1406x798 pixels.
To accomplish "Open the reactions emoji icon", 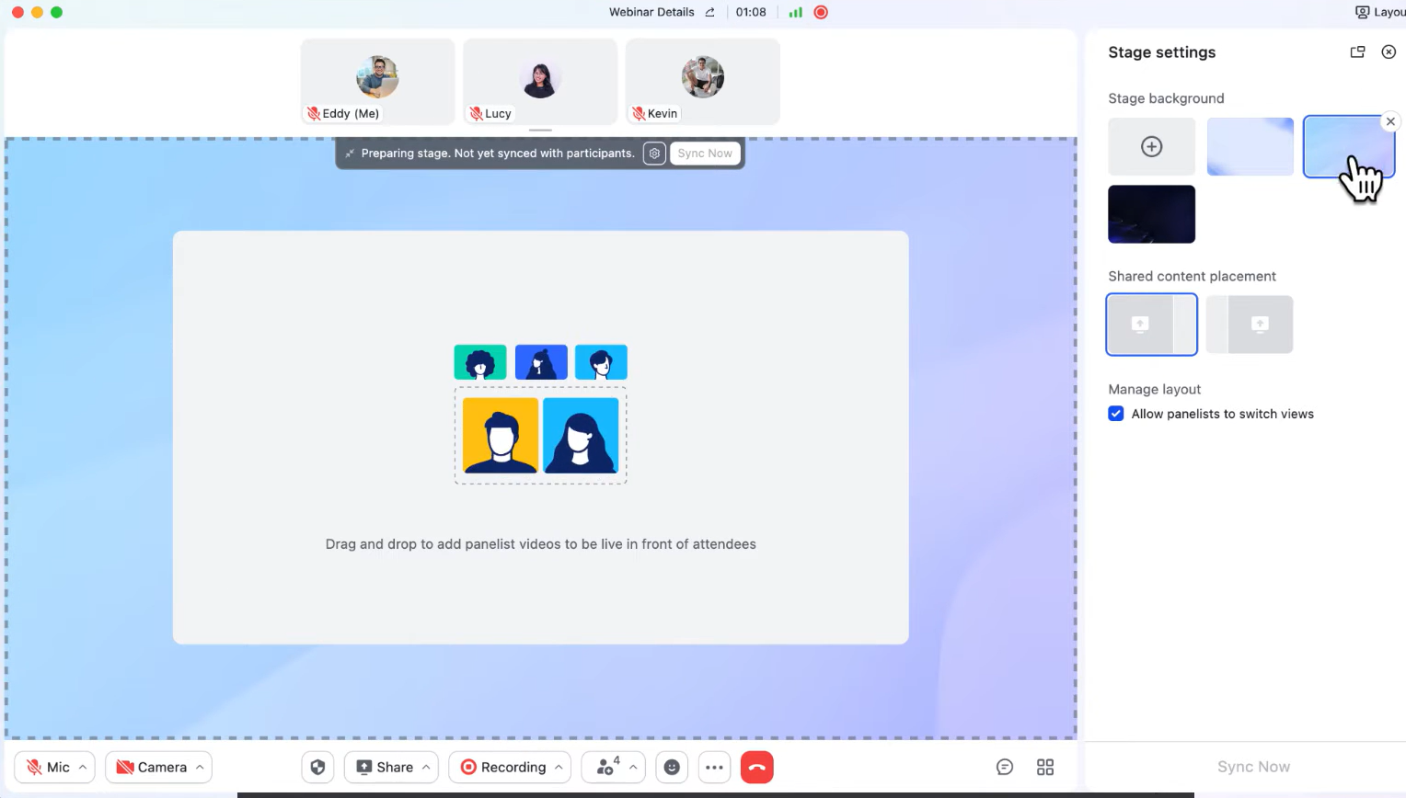I will pos(671,767).
